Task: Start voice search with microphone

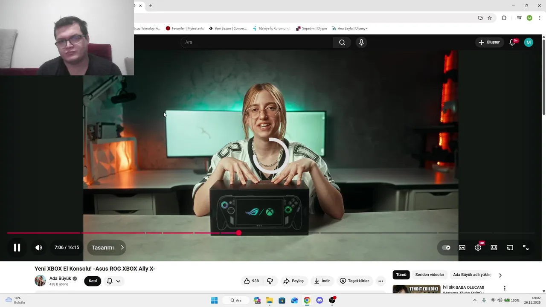Action: 361,42
